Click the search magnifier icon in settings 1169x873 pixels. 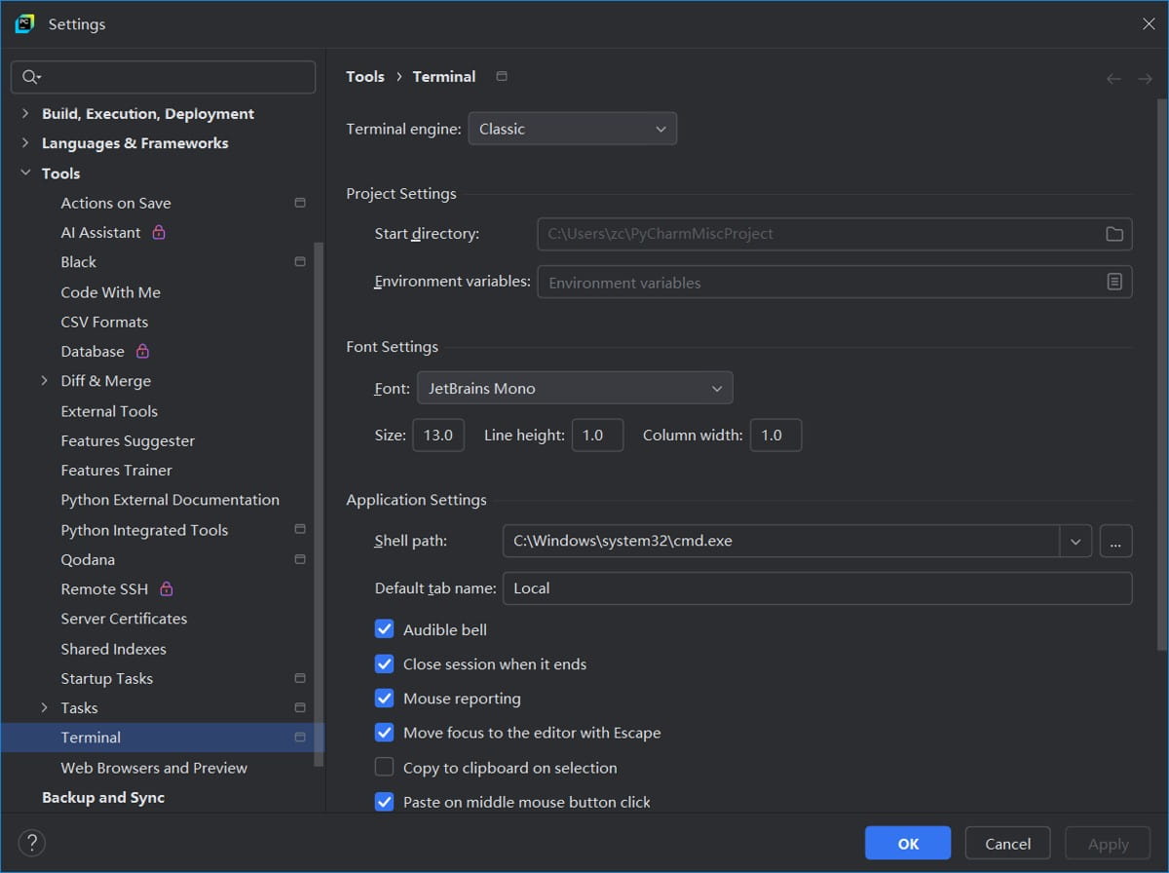click(30, 77)
